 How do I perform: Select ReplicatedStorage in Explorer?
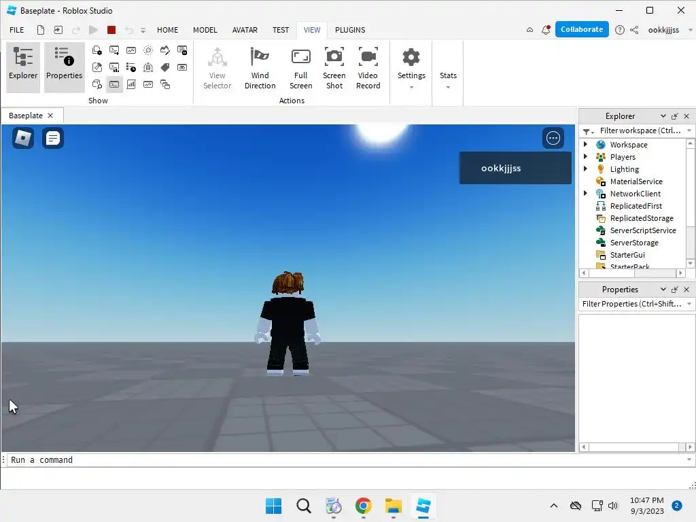pos(642,218)
